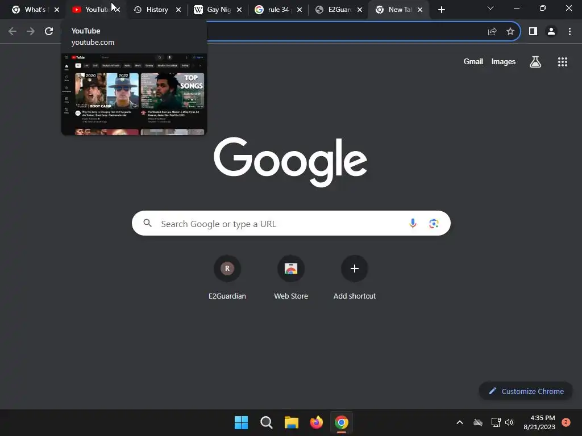This screenshot has height=436, width=582.
Task: Close the History tab
Action: pyautogui.click(x=178, y=10)
